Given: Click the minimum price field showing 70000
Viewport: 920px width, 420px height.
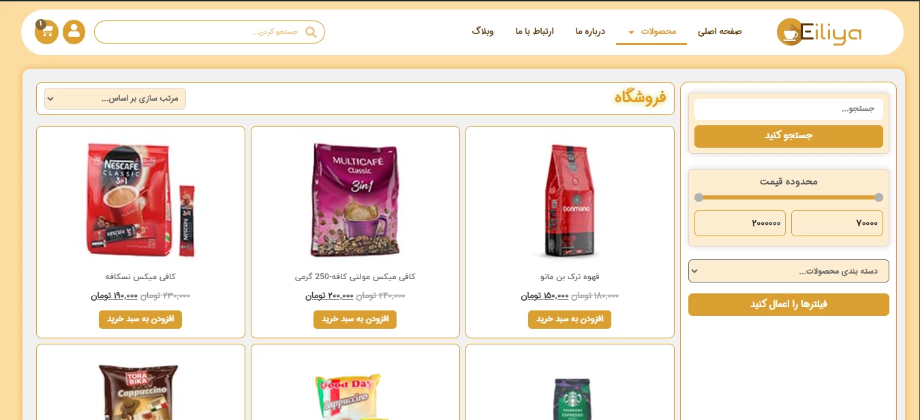Looking at the screenshot, I should coord(837,223).
